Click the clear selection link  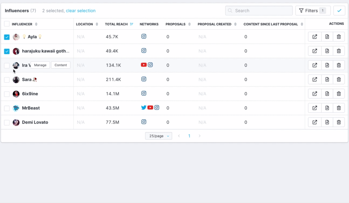[81, 11]
